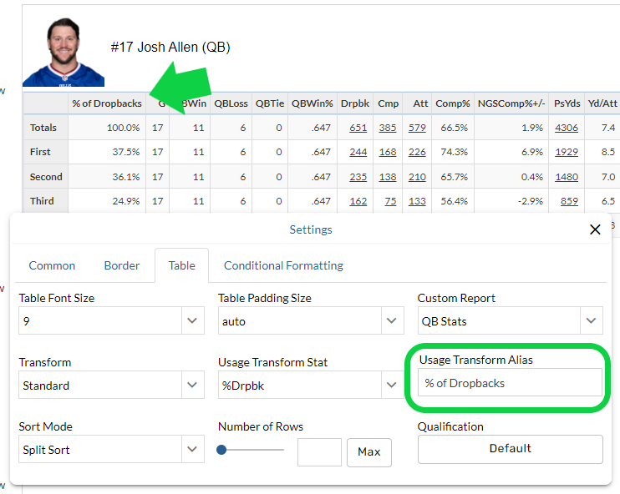Switch to the Common tab
This screenshot has height=494, width=620.
(52, 265)
